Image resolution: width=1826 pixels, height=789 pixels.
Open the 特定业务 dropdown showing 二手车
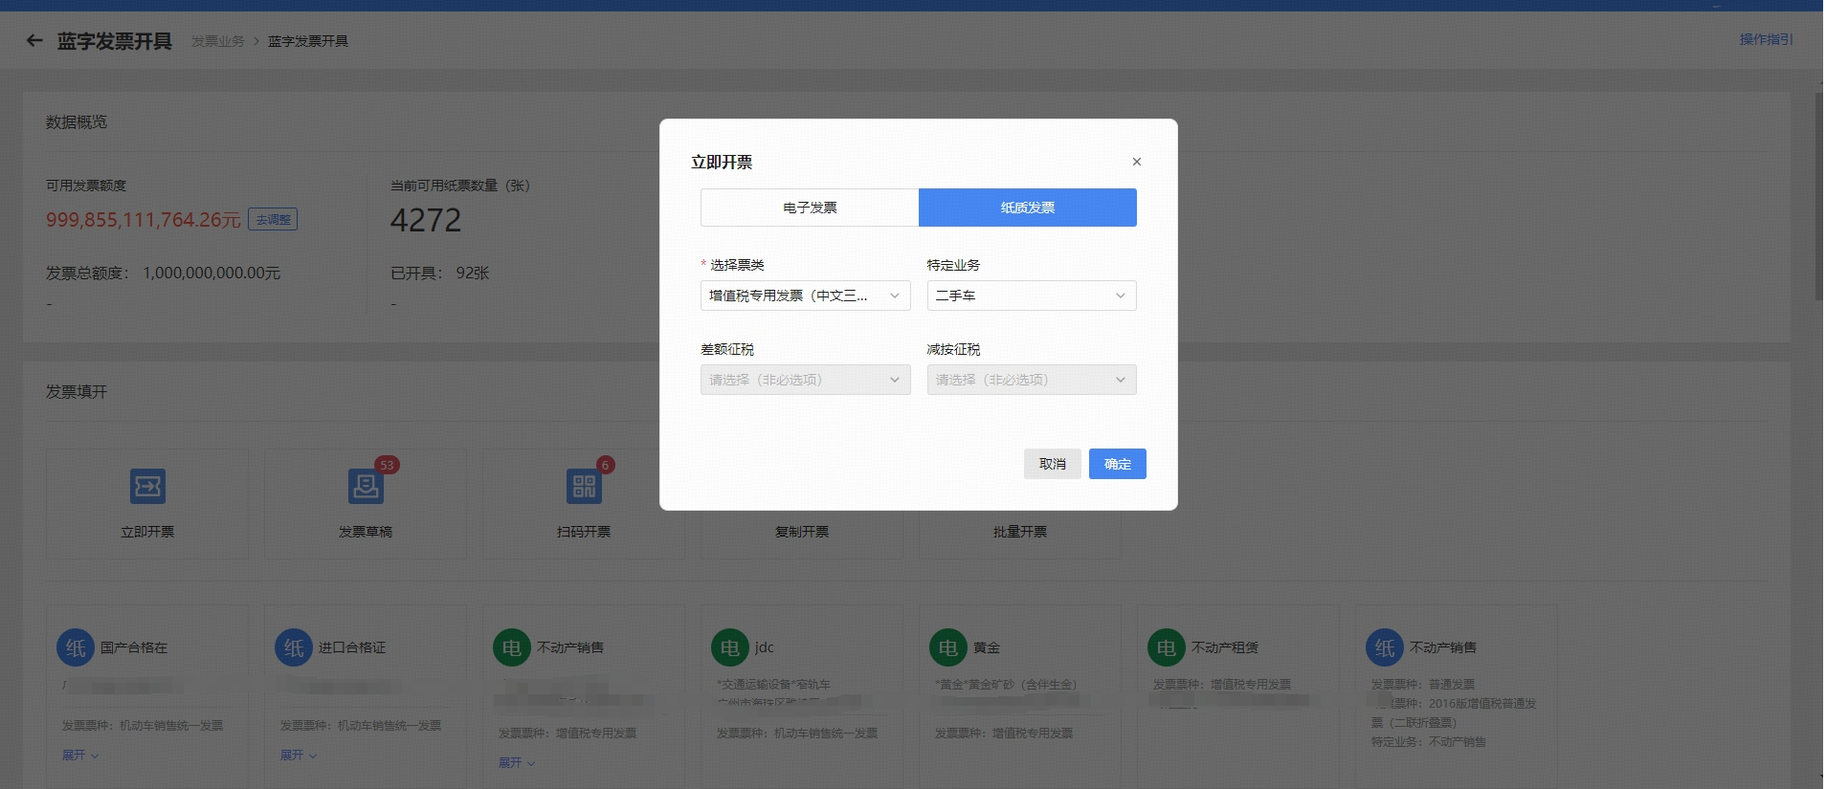pyautogui.click(x=1031, y=296)
